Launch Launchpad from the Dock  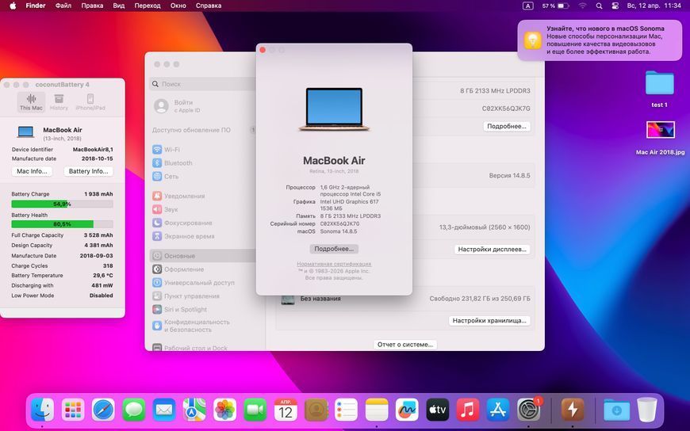pyautogui.click(x=73, y=410)
